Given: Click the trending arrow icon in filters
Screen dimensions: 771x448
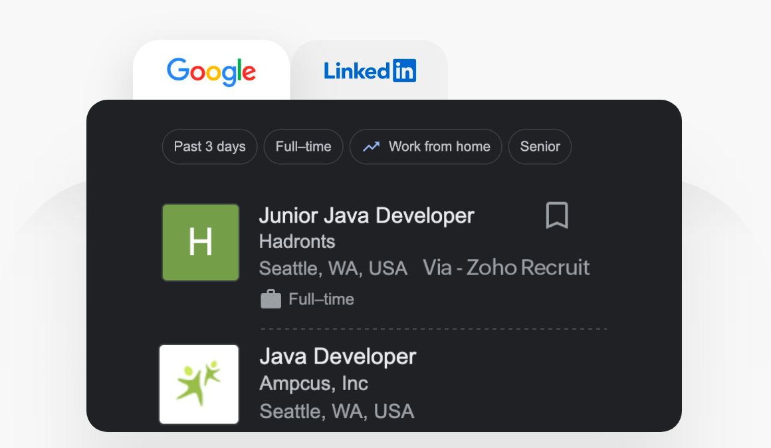Looking at the screenshot, I should [371, 146].
